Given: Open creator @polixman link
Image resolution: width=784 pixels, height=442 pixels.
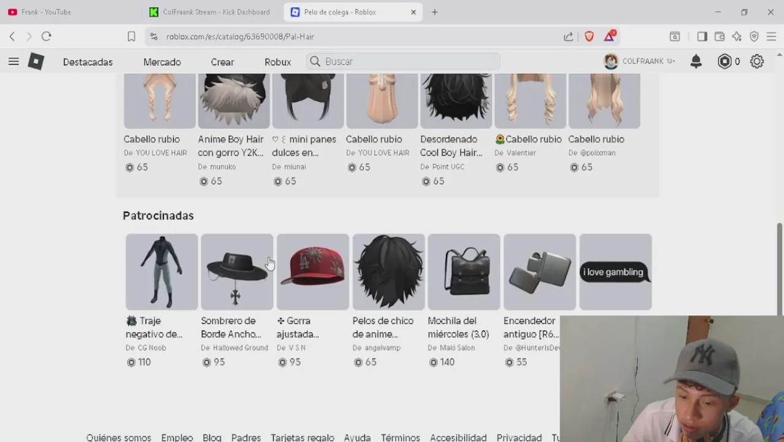Looking at the screenshot, I should (x=598, y=152).
